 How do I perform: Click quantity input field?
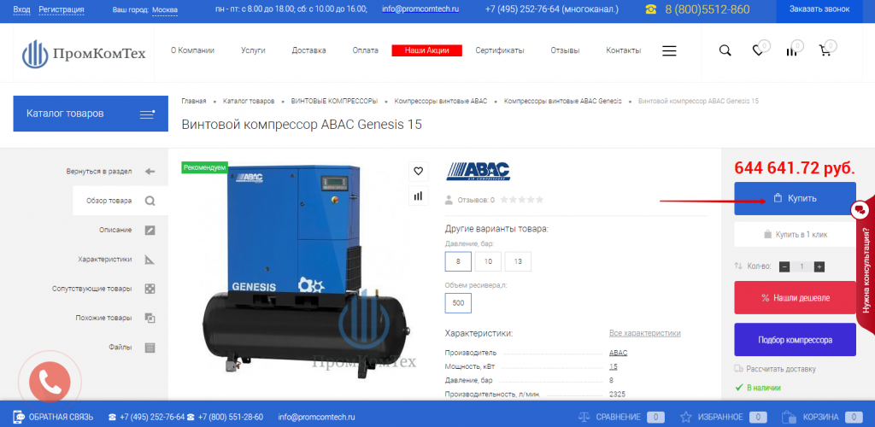802,266
